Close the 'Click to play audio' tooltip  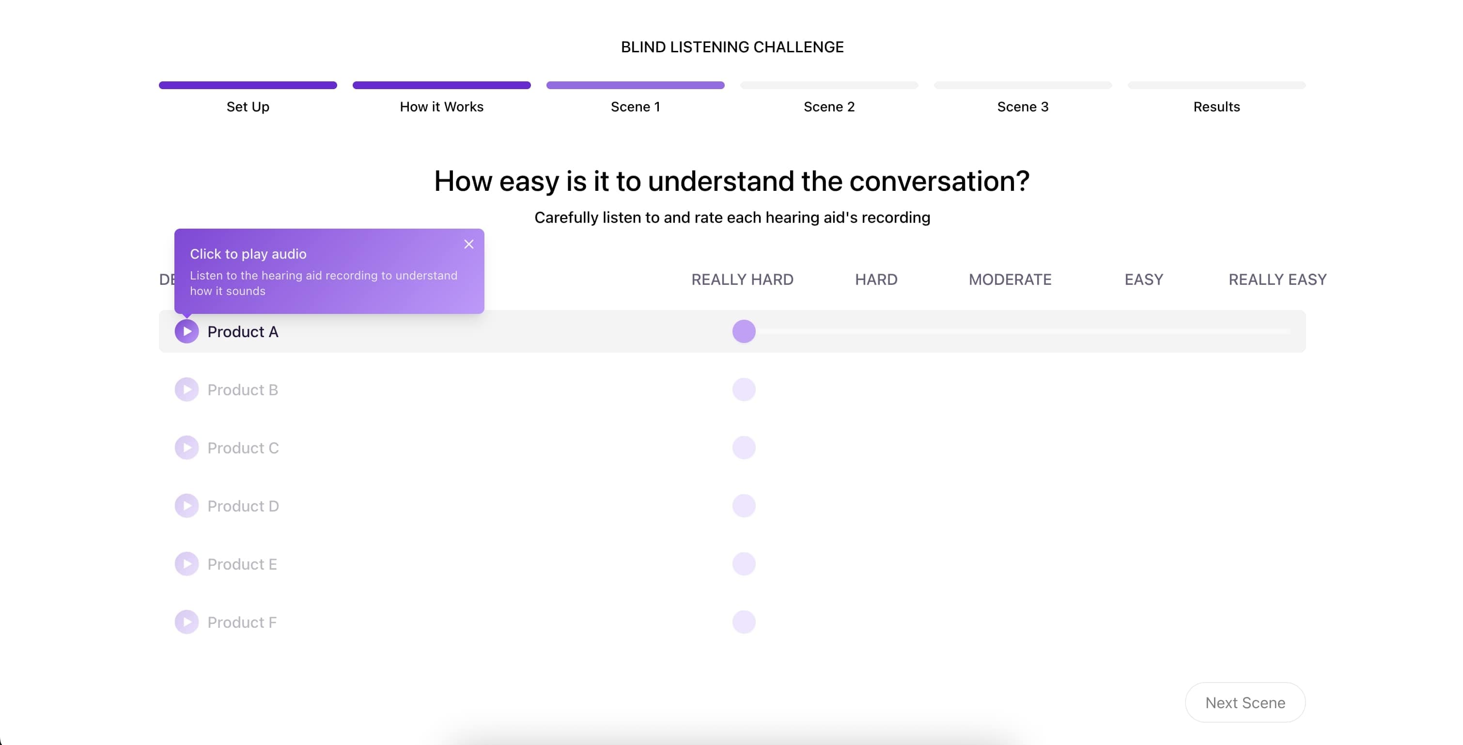point(468,244)
